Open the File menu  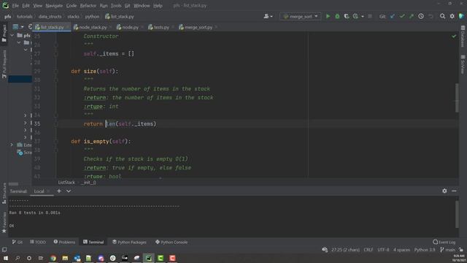15,6
